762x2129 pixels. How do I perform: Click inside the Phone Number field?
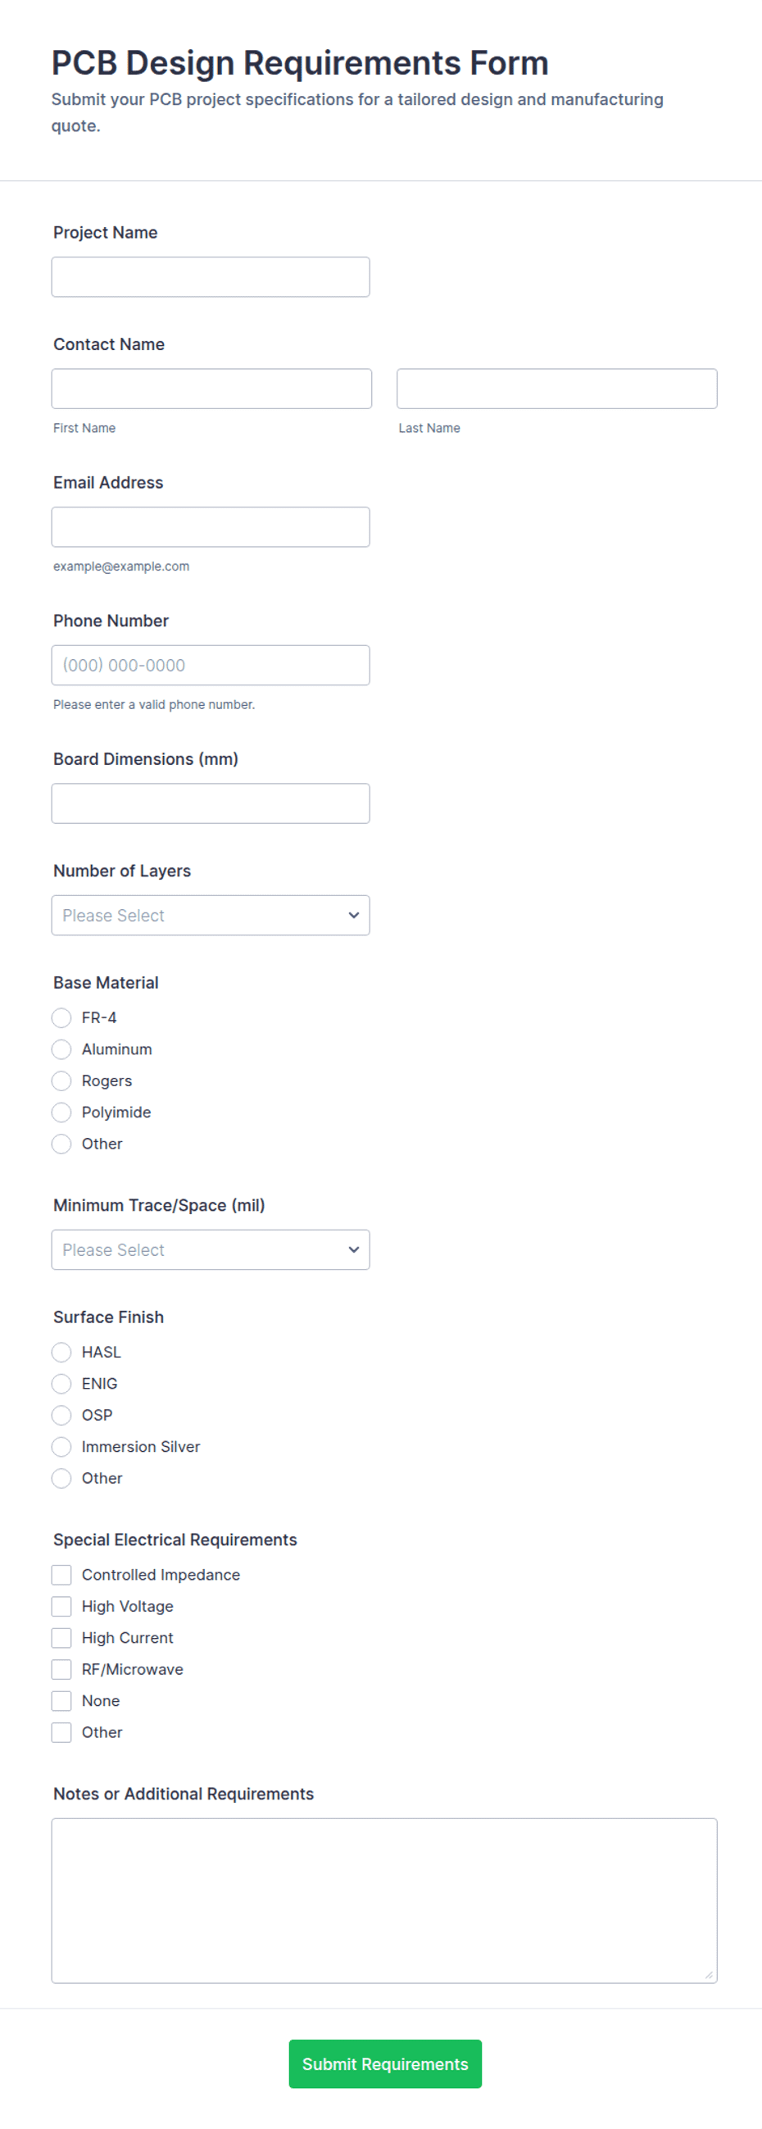210,665
